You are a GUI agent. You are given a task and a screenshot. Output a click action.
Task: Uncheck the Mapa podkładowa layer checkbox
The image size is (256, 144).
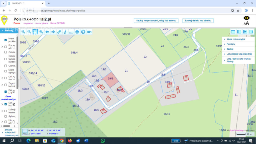click(5, 40)
